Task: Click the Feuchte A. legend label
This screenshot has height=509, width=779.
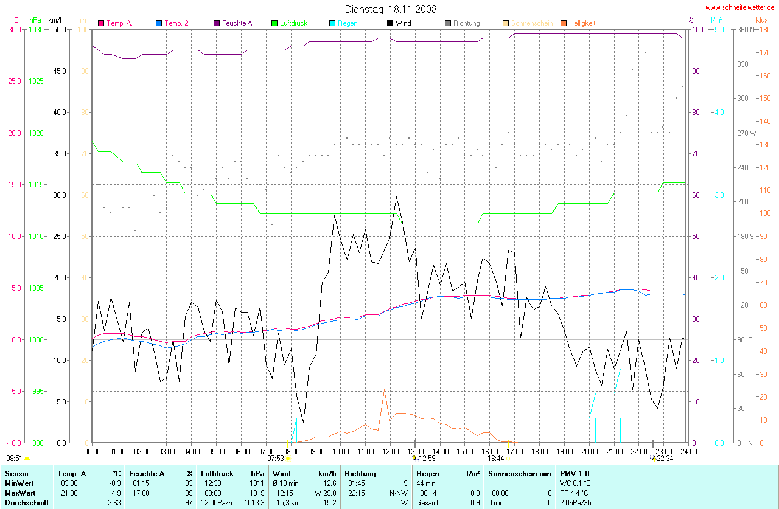Action: tap(238, 23)
